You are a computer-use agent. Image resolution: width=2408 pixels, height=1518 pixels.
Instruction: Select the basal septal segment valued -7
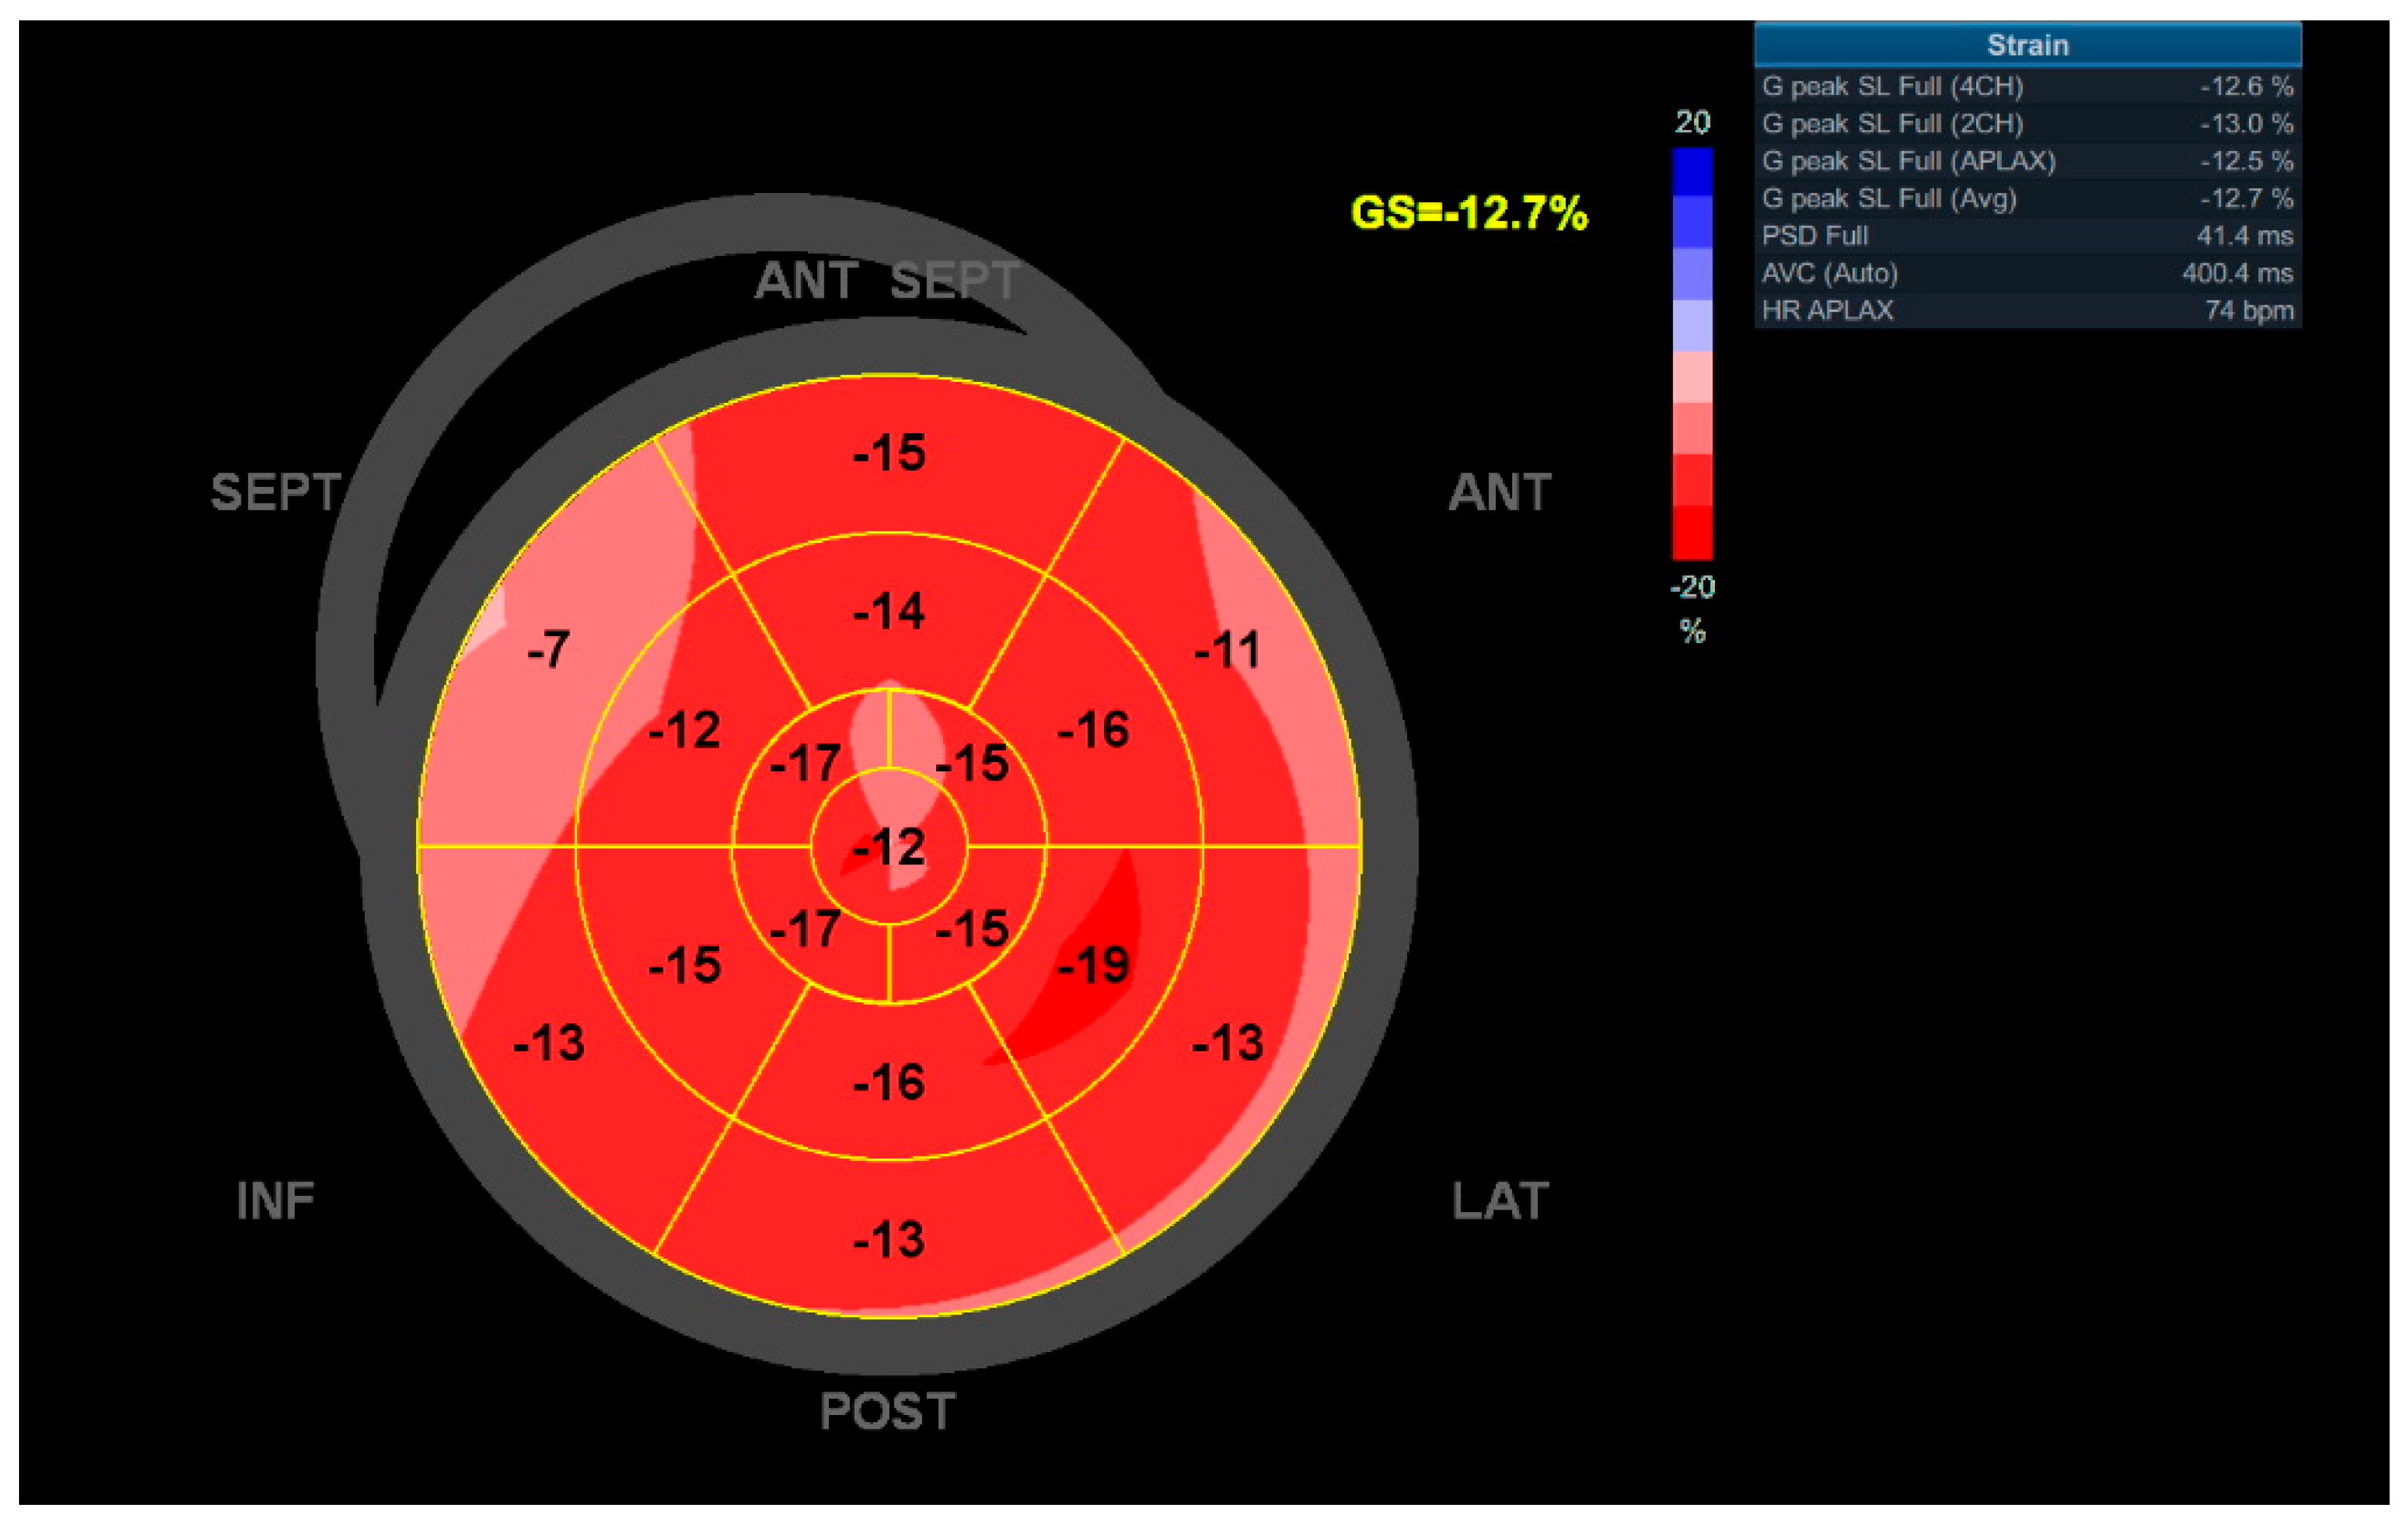548,650
